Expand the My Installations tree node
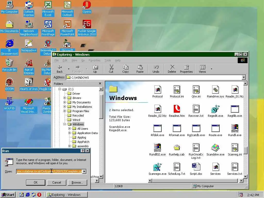This screenshot has width=264, height=198. pyautogui.click(x=64, y=106)
